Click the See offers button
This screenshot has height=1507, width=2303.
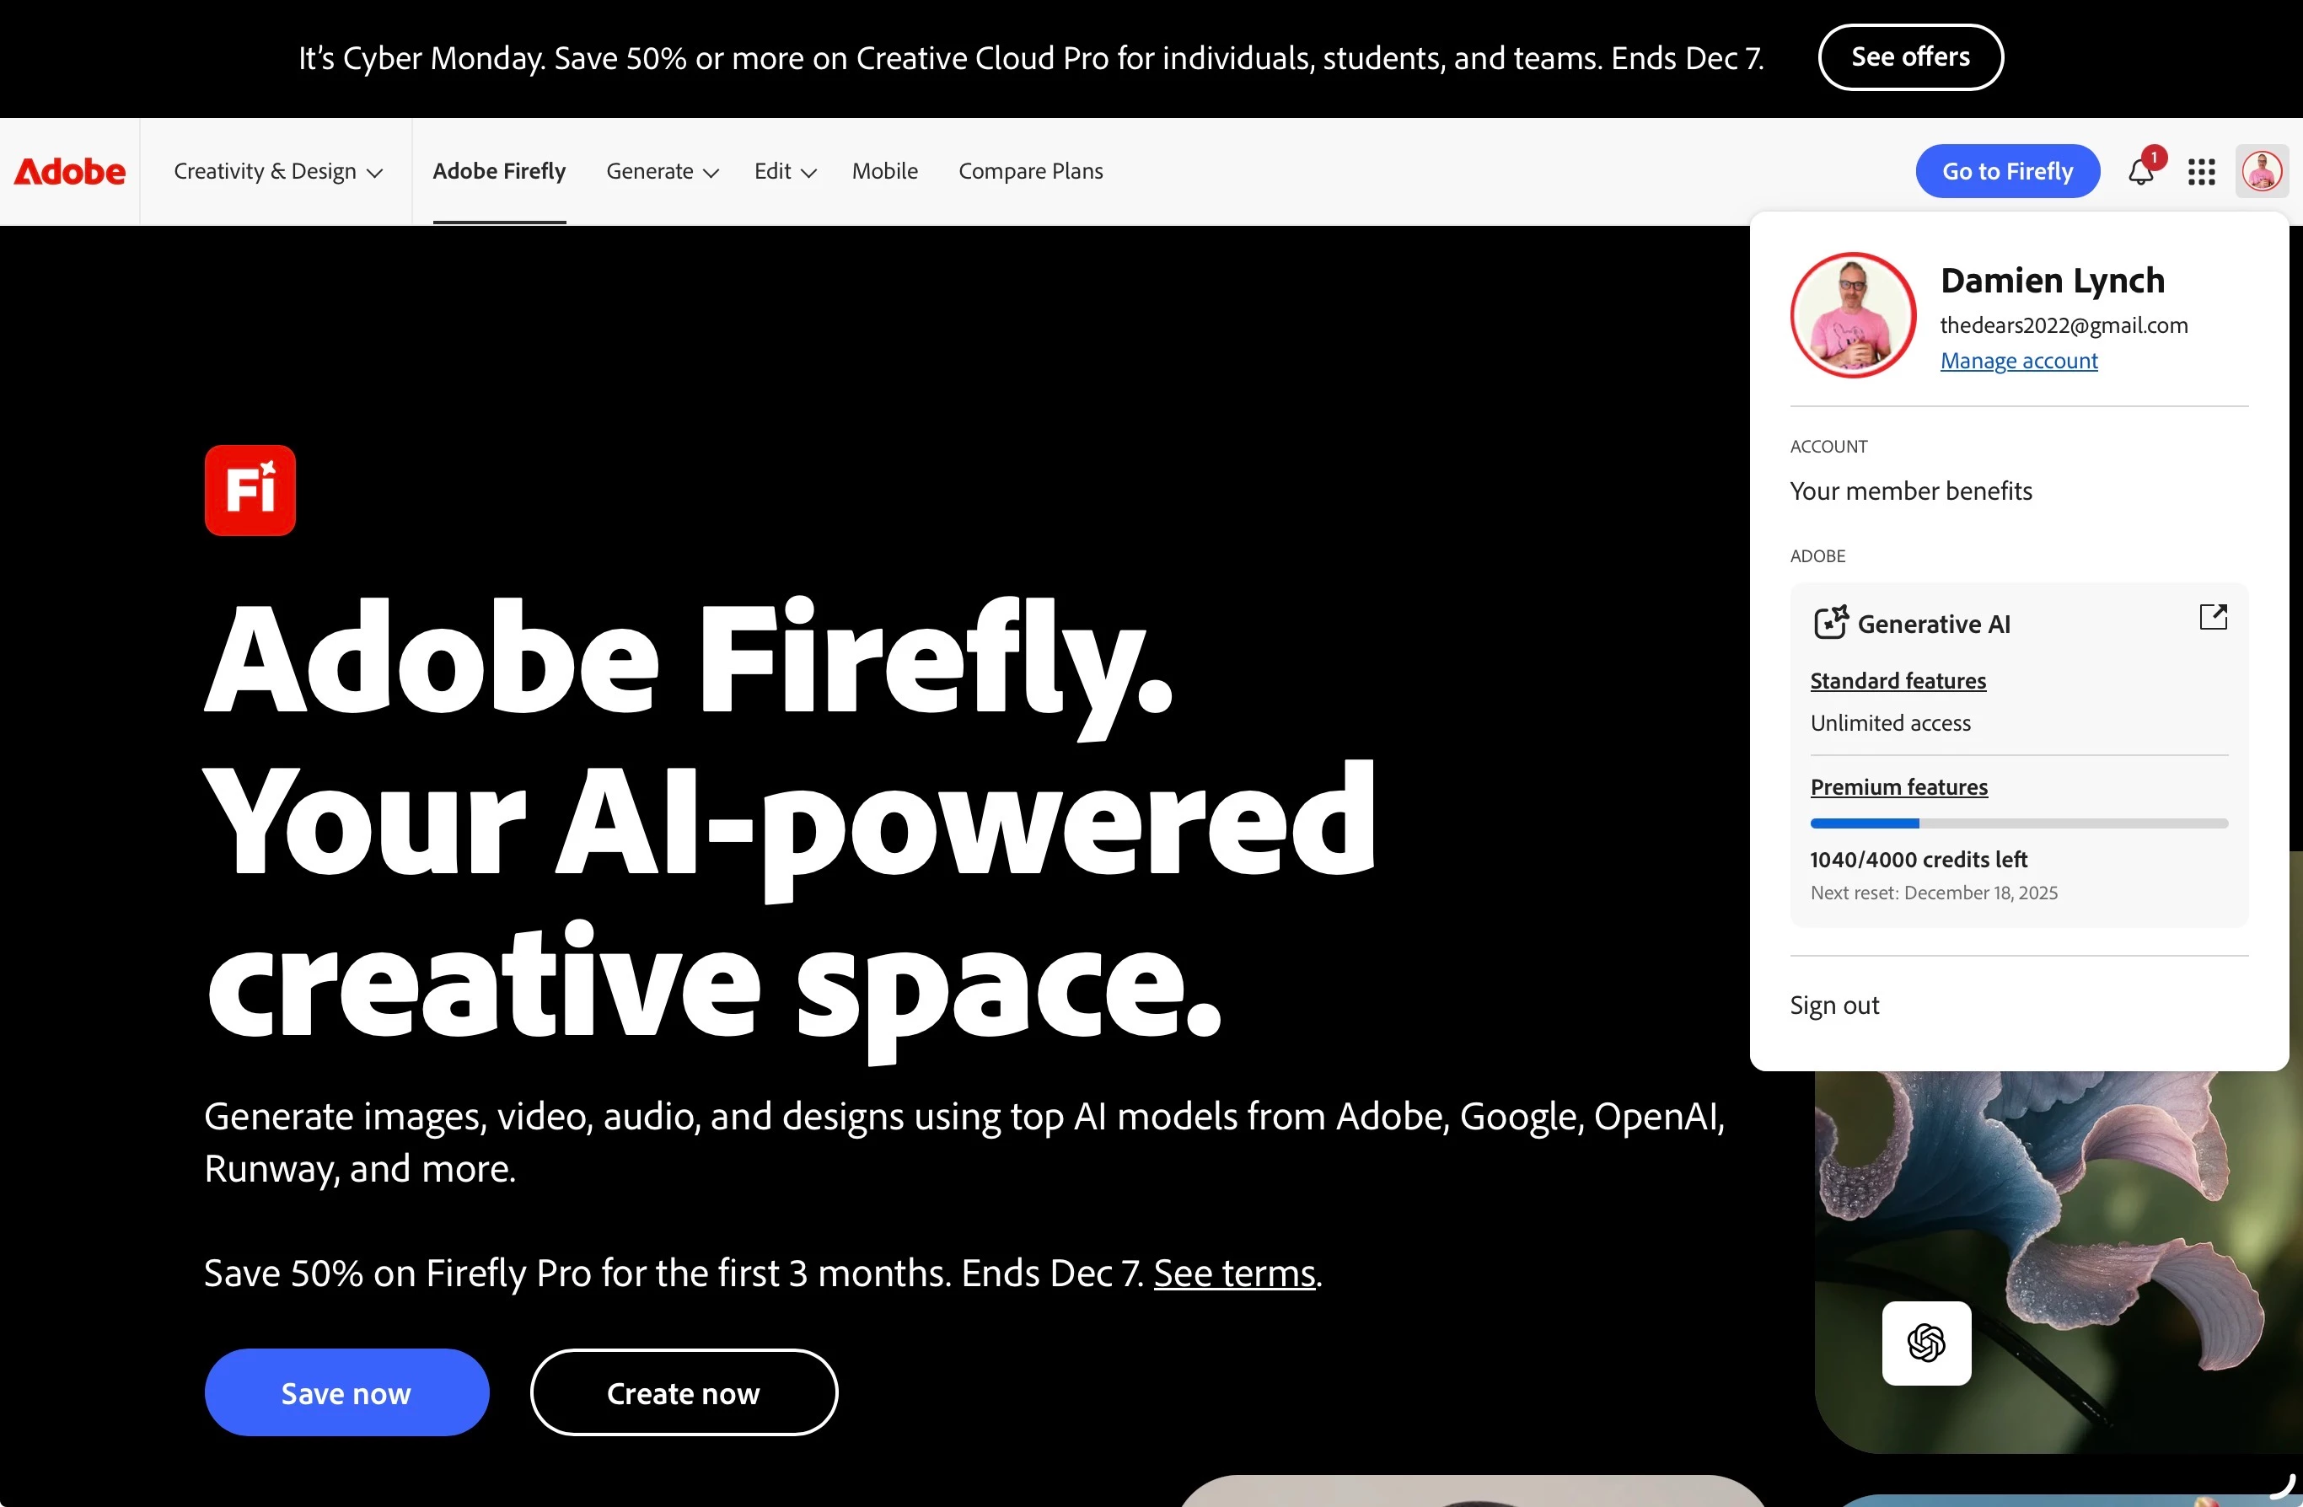tap(1910, 57)
